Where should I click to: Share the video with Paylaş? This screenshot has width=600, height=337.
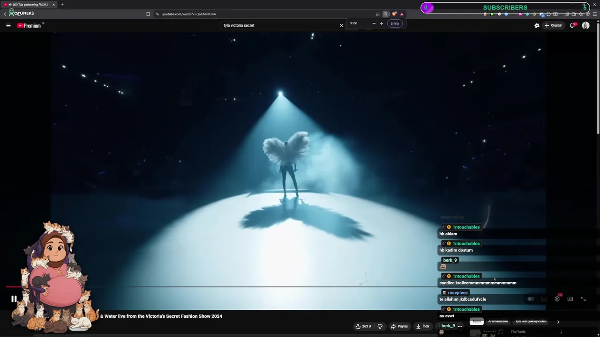pyautogui.click(x=399, y=326)
